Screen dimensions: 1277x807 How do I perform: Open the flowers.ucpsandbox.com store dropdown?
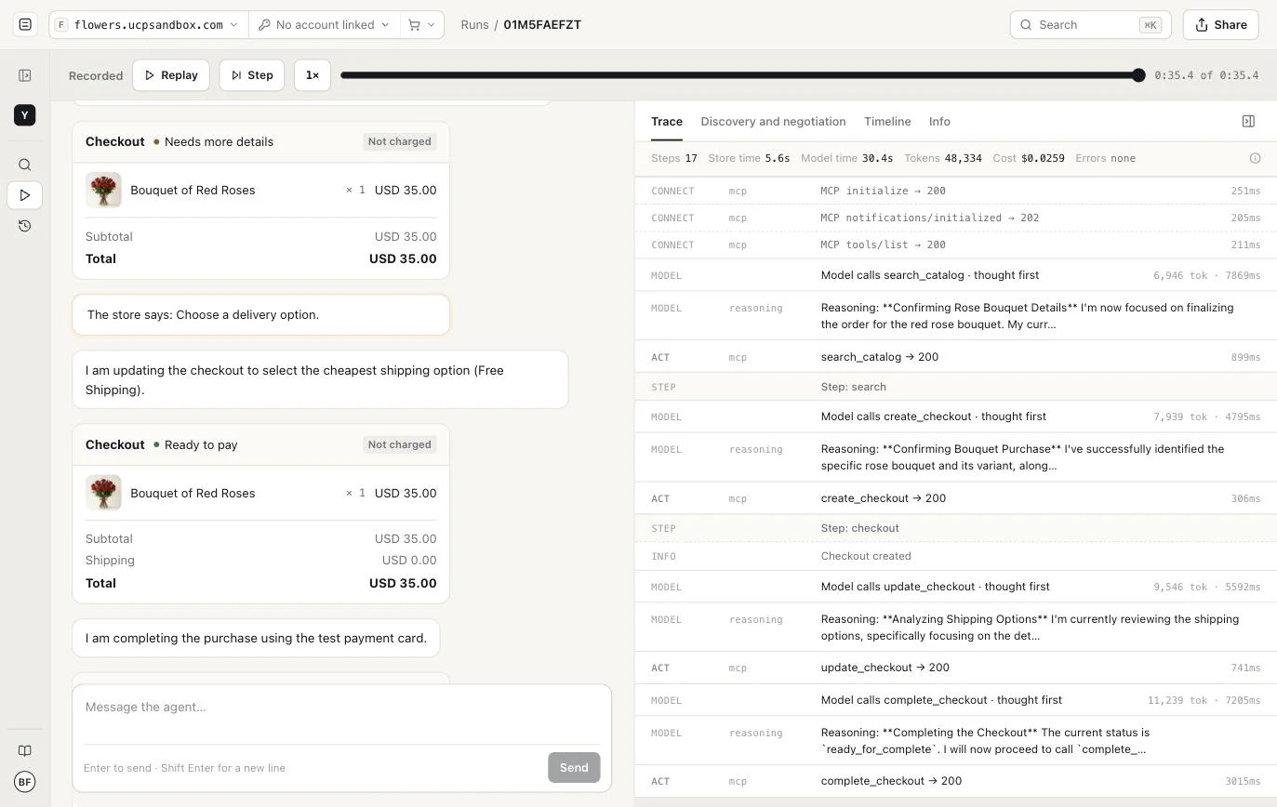[149, 25]
